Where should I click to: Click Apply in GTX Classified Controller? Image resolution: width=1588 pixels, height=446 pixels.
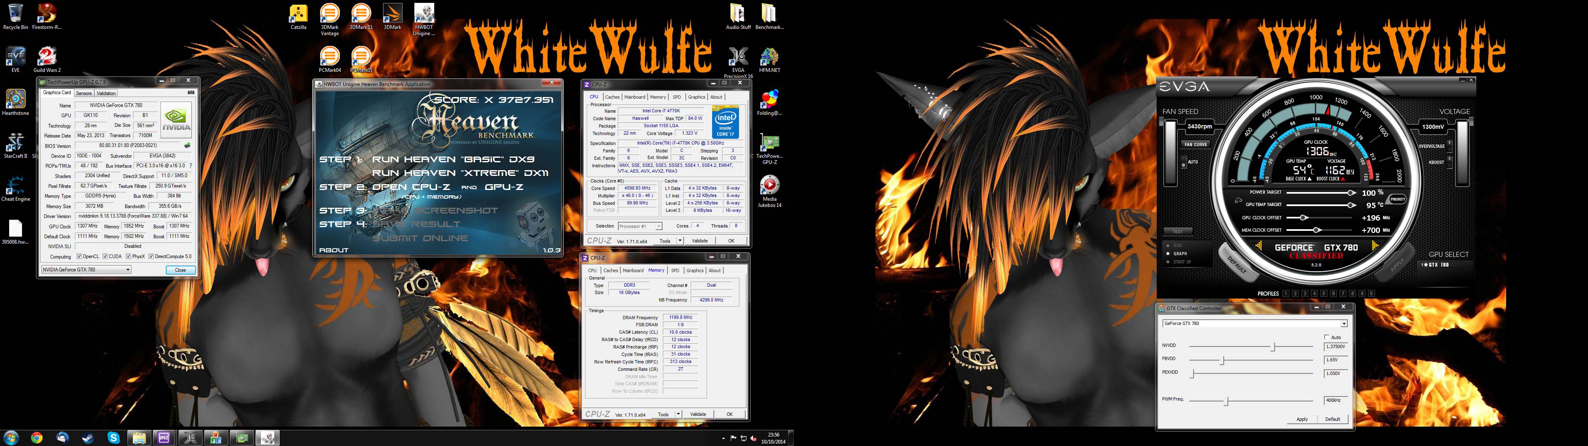[1302, 419]
